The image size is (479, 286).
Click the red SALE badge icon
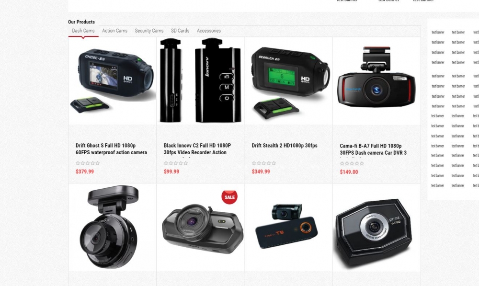tap(229, 197)
